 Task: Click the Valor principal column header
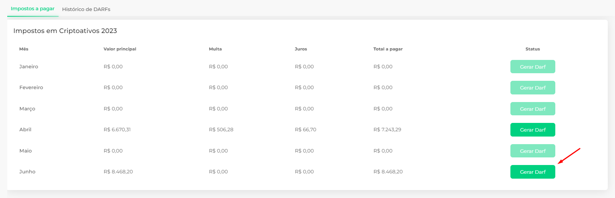point(120,49)
